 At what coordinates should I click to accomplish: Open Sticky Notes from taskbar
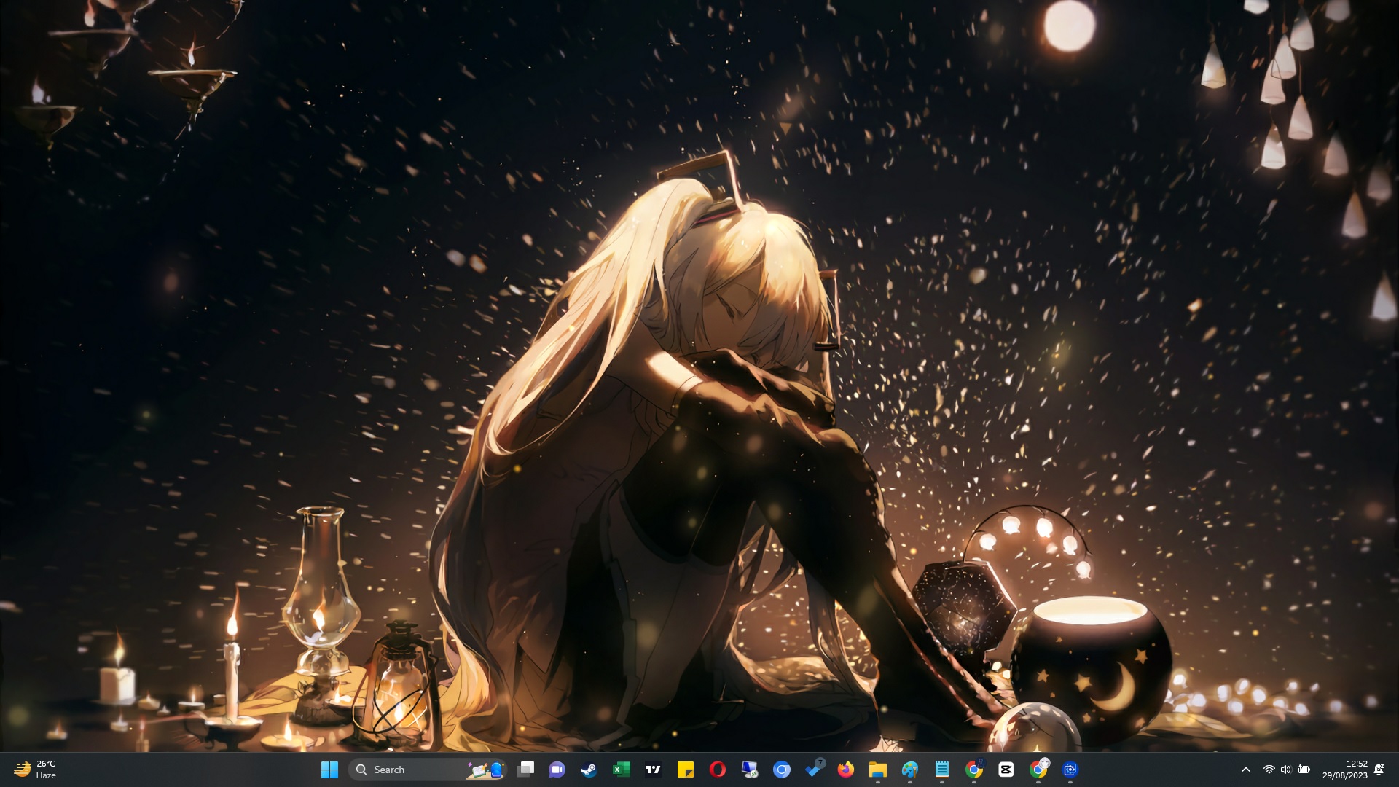click(685, 770)
